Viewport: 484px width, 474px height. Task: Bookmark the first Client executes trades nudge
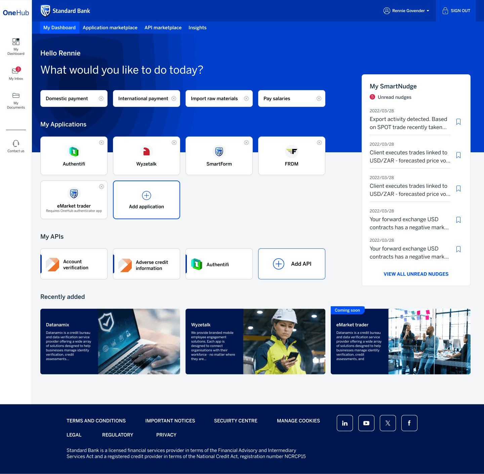point(458,155)
